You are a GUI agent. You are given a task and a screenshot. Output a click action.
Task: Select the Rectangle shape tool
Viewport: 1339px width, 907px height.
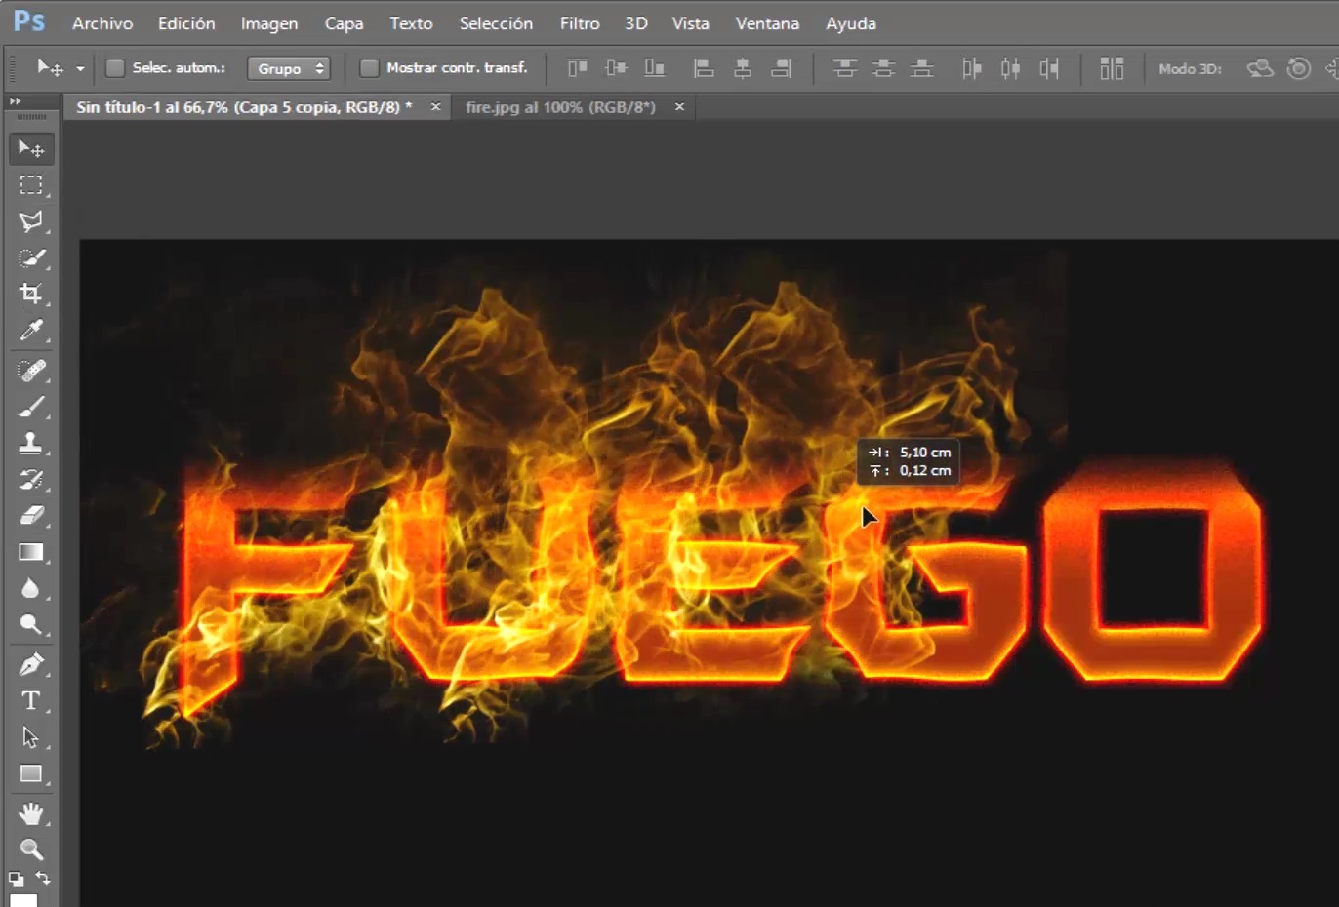click(31, 773)
